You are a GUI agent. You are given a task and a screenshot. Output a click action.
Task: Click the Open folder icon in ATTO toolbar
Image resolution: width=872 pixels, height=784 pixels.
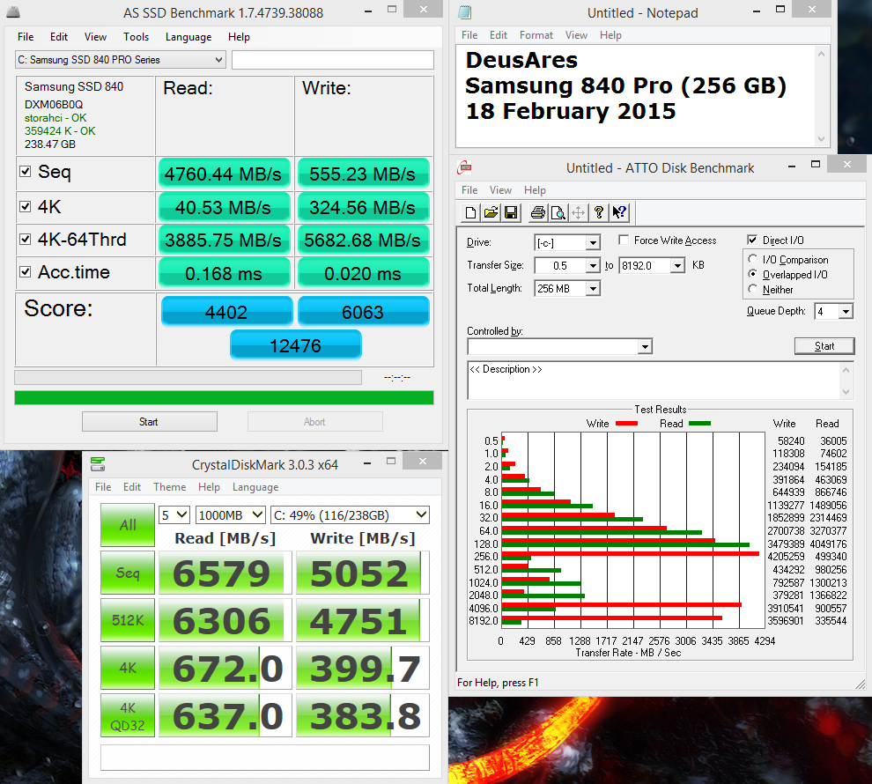[491, 212]
